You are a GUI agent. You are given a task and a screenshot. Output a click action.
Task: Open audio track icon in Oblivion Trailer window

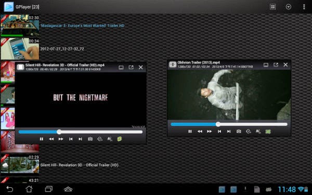pos(258,132)
